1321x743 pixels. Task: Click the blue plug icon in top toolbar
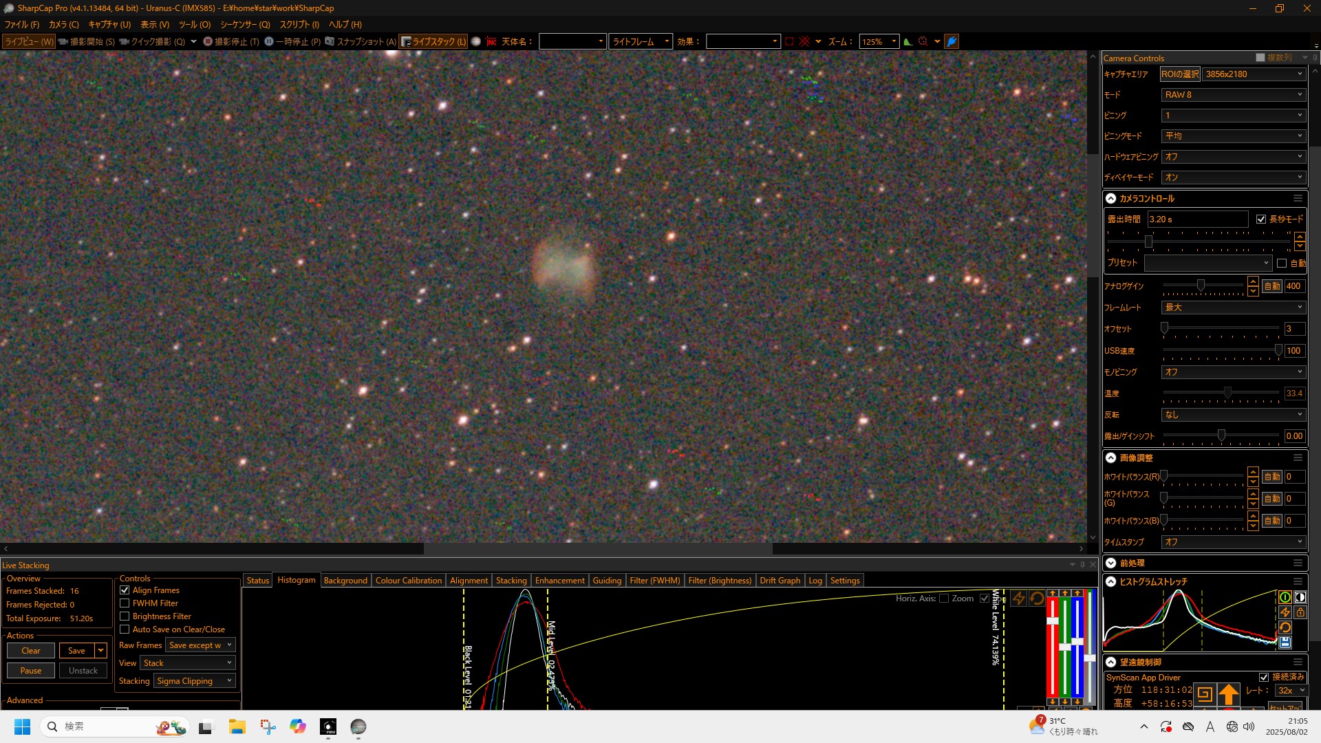pyautogui.click(x=952, y=41)
